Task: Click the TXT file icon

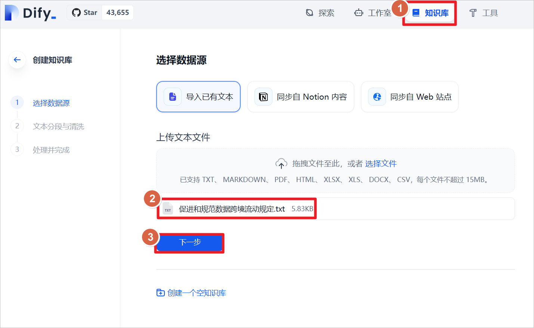Action: tap(168, 209)
